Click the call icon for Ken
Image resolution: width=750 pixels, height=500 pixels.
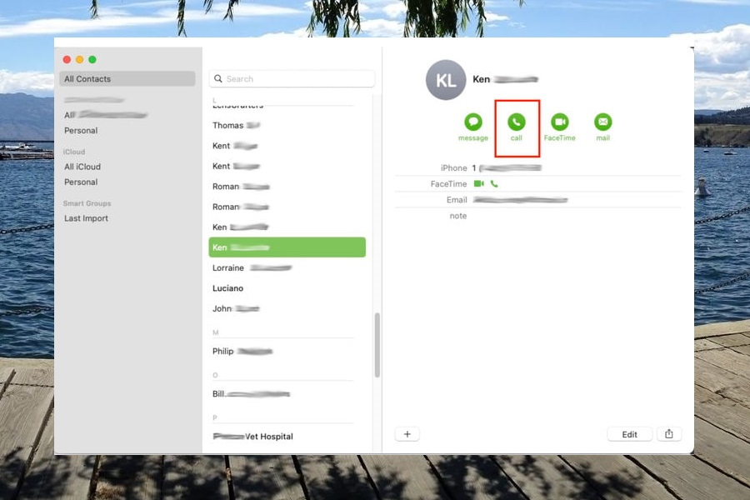tap(517, 122)
